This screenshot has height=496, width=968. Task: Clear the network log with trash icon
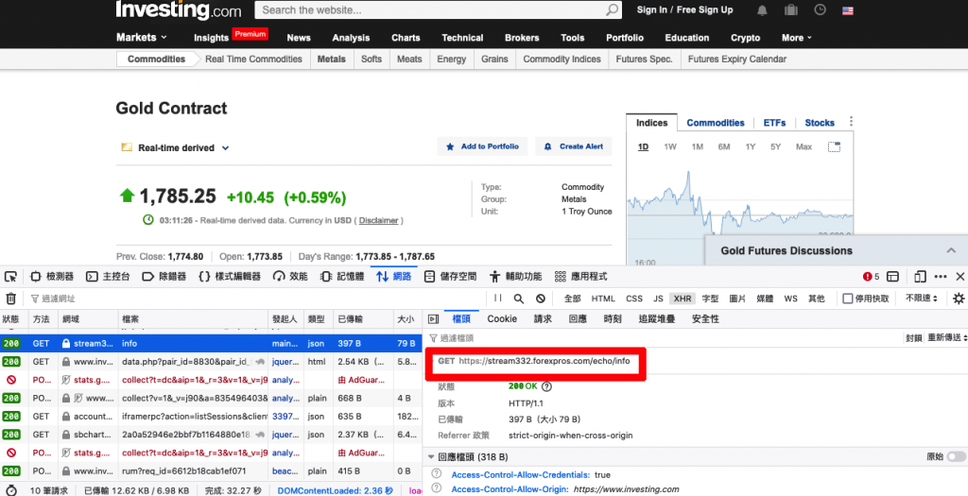(11, 299)
